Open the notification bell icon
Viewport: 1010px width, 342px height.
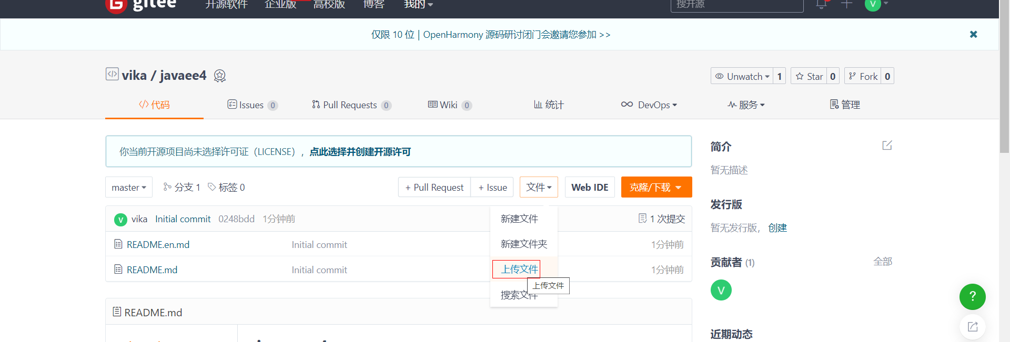pos(821,4)
